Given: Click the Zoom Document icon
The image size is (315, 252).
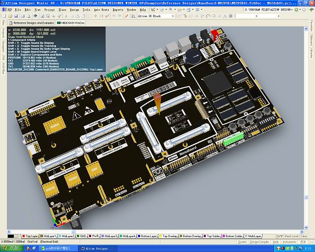Looking at the screenshot, I should [x=42, y=16].
